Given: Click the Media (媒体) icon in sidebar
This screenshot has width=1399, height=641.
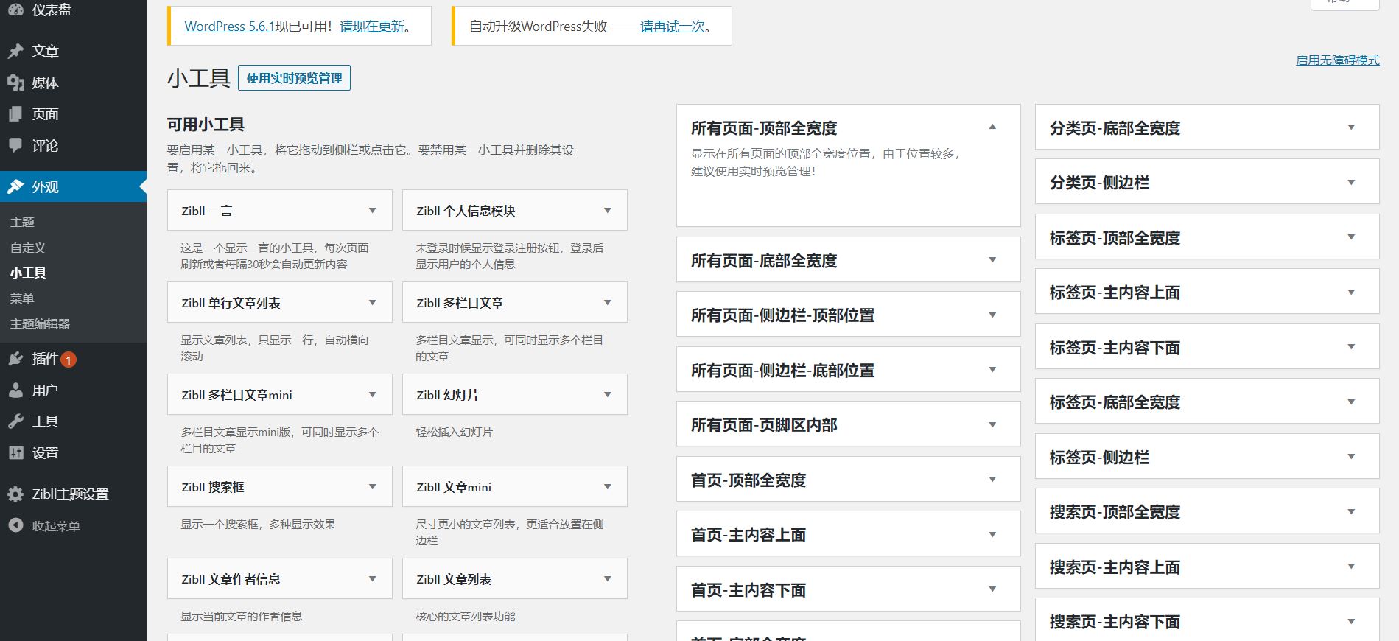Looking at the screenshot, I should point(15,83).
